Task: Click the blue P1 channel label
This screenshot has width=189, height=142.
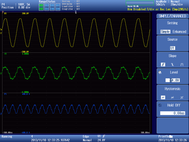Action: tap(5, 94)
